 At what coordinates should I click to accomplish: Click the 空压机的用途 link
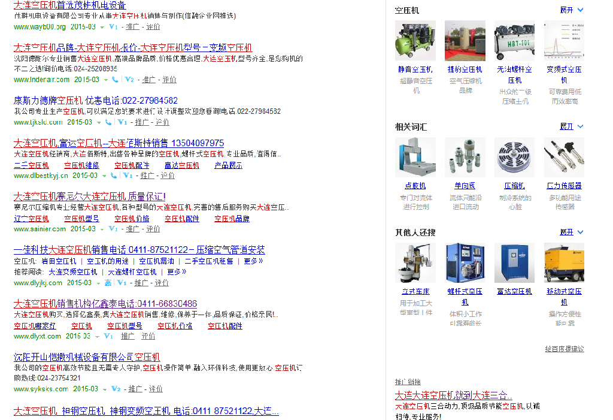108,261
